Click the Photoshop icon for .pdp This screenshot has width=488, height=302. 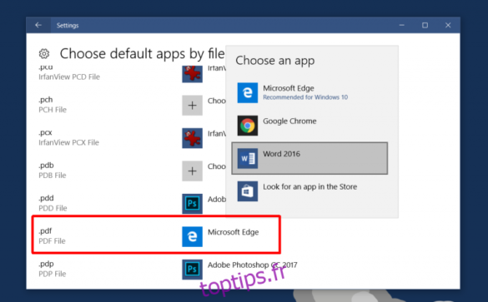coord(192,270)
